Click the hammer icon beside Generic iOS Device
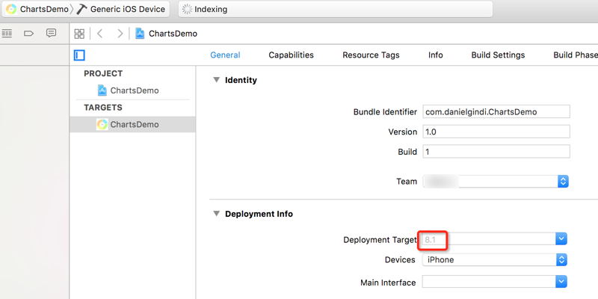This screenshot has width=598, height=299. tap(81, 9)
